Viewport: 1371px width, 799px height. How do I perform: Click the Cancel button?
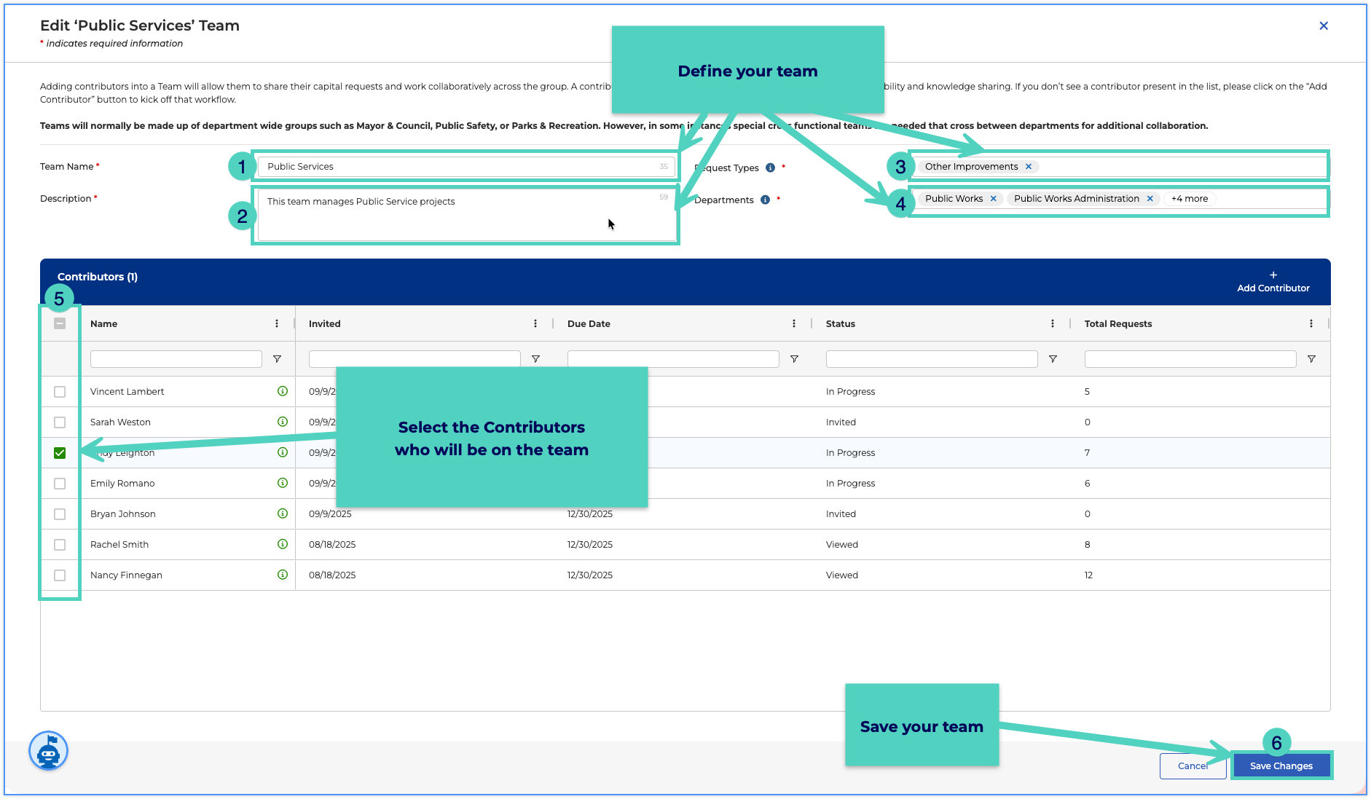pyautogui.click(x=1193, y=765)
